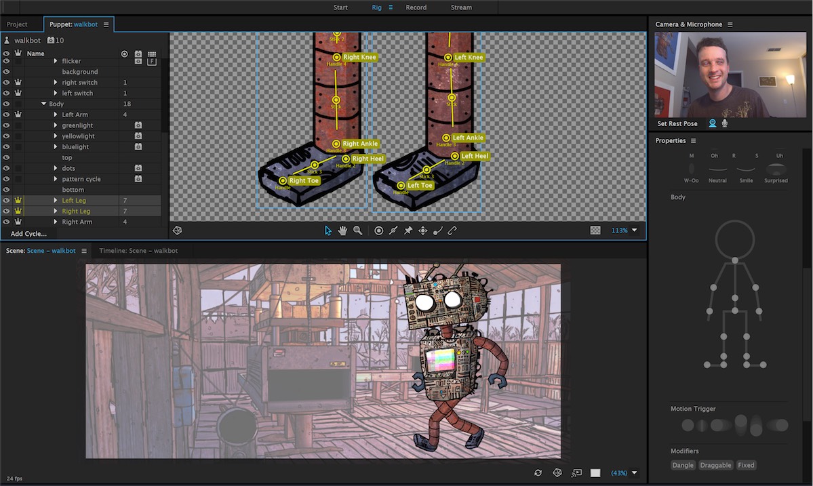Select the Hand pan tool
The width and height of the screenshot is (813, 486).
[342, 230]
